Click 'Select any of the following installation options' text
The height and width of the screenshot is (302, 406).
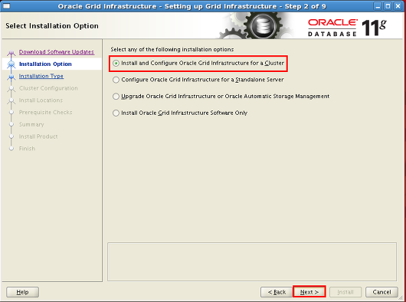[172, 50]
